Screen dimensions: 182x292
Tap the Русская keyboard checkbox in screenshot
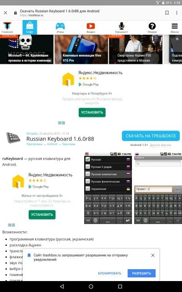click(x=88, y=159)
